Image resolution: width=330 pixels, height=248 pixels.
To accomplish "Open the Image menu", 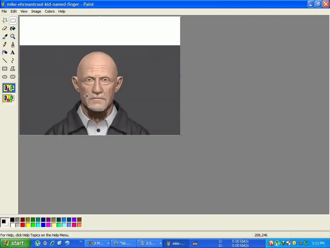I will [36, 11].
